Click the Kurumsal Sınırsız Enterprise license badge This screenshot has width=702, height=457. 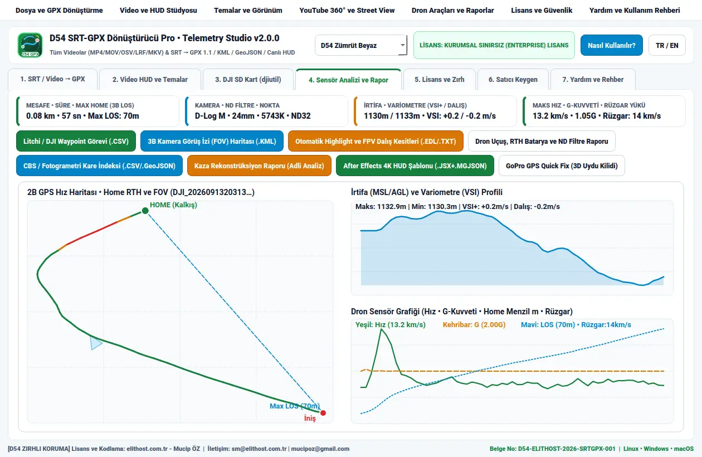click(x=494, y=45)
